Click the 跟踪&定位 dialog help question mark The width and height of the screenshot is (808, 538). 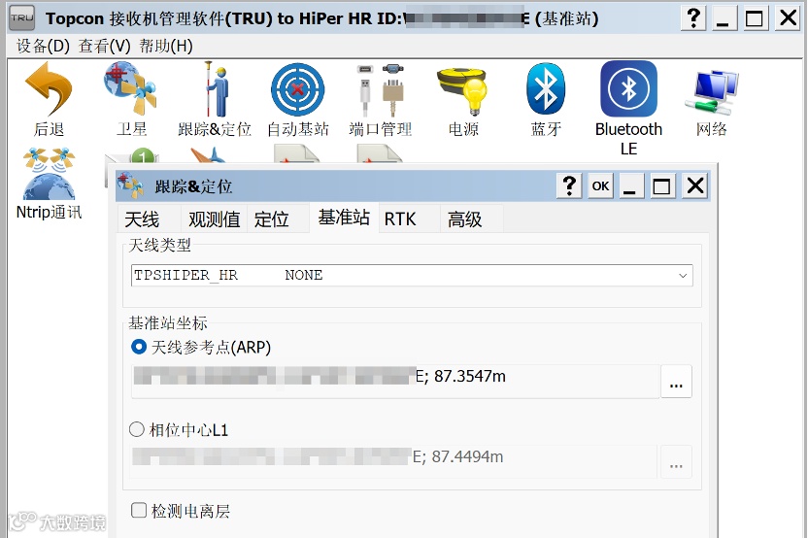(569, 185)
